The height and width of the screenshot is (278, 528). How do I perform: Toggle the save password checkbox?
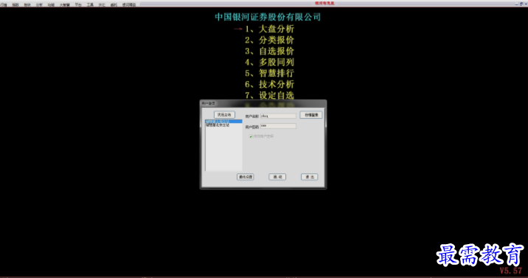pos(251,136)
